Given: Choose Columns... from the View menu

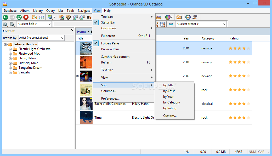Looking at the screenshot, I should [124, 91].
